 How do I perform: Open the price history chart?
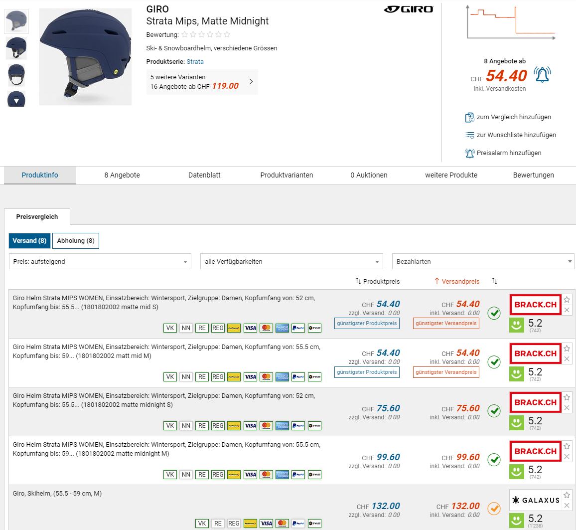click(x=511, y=22)
